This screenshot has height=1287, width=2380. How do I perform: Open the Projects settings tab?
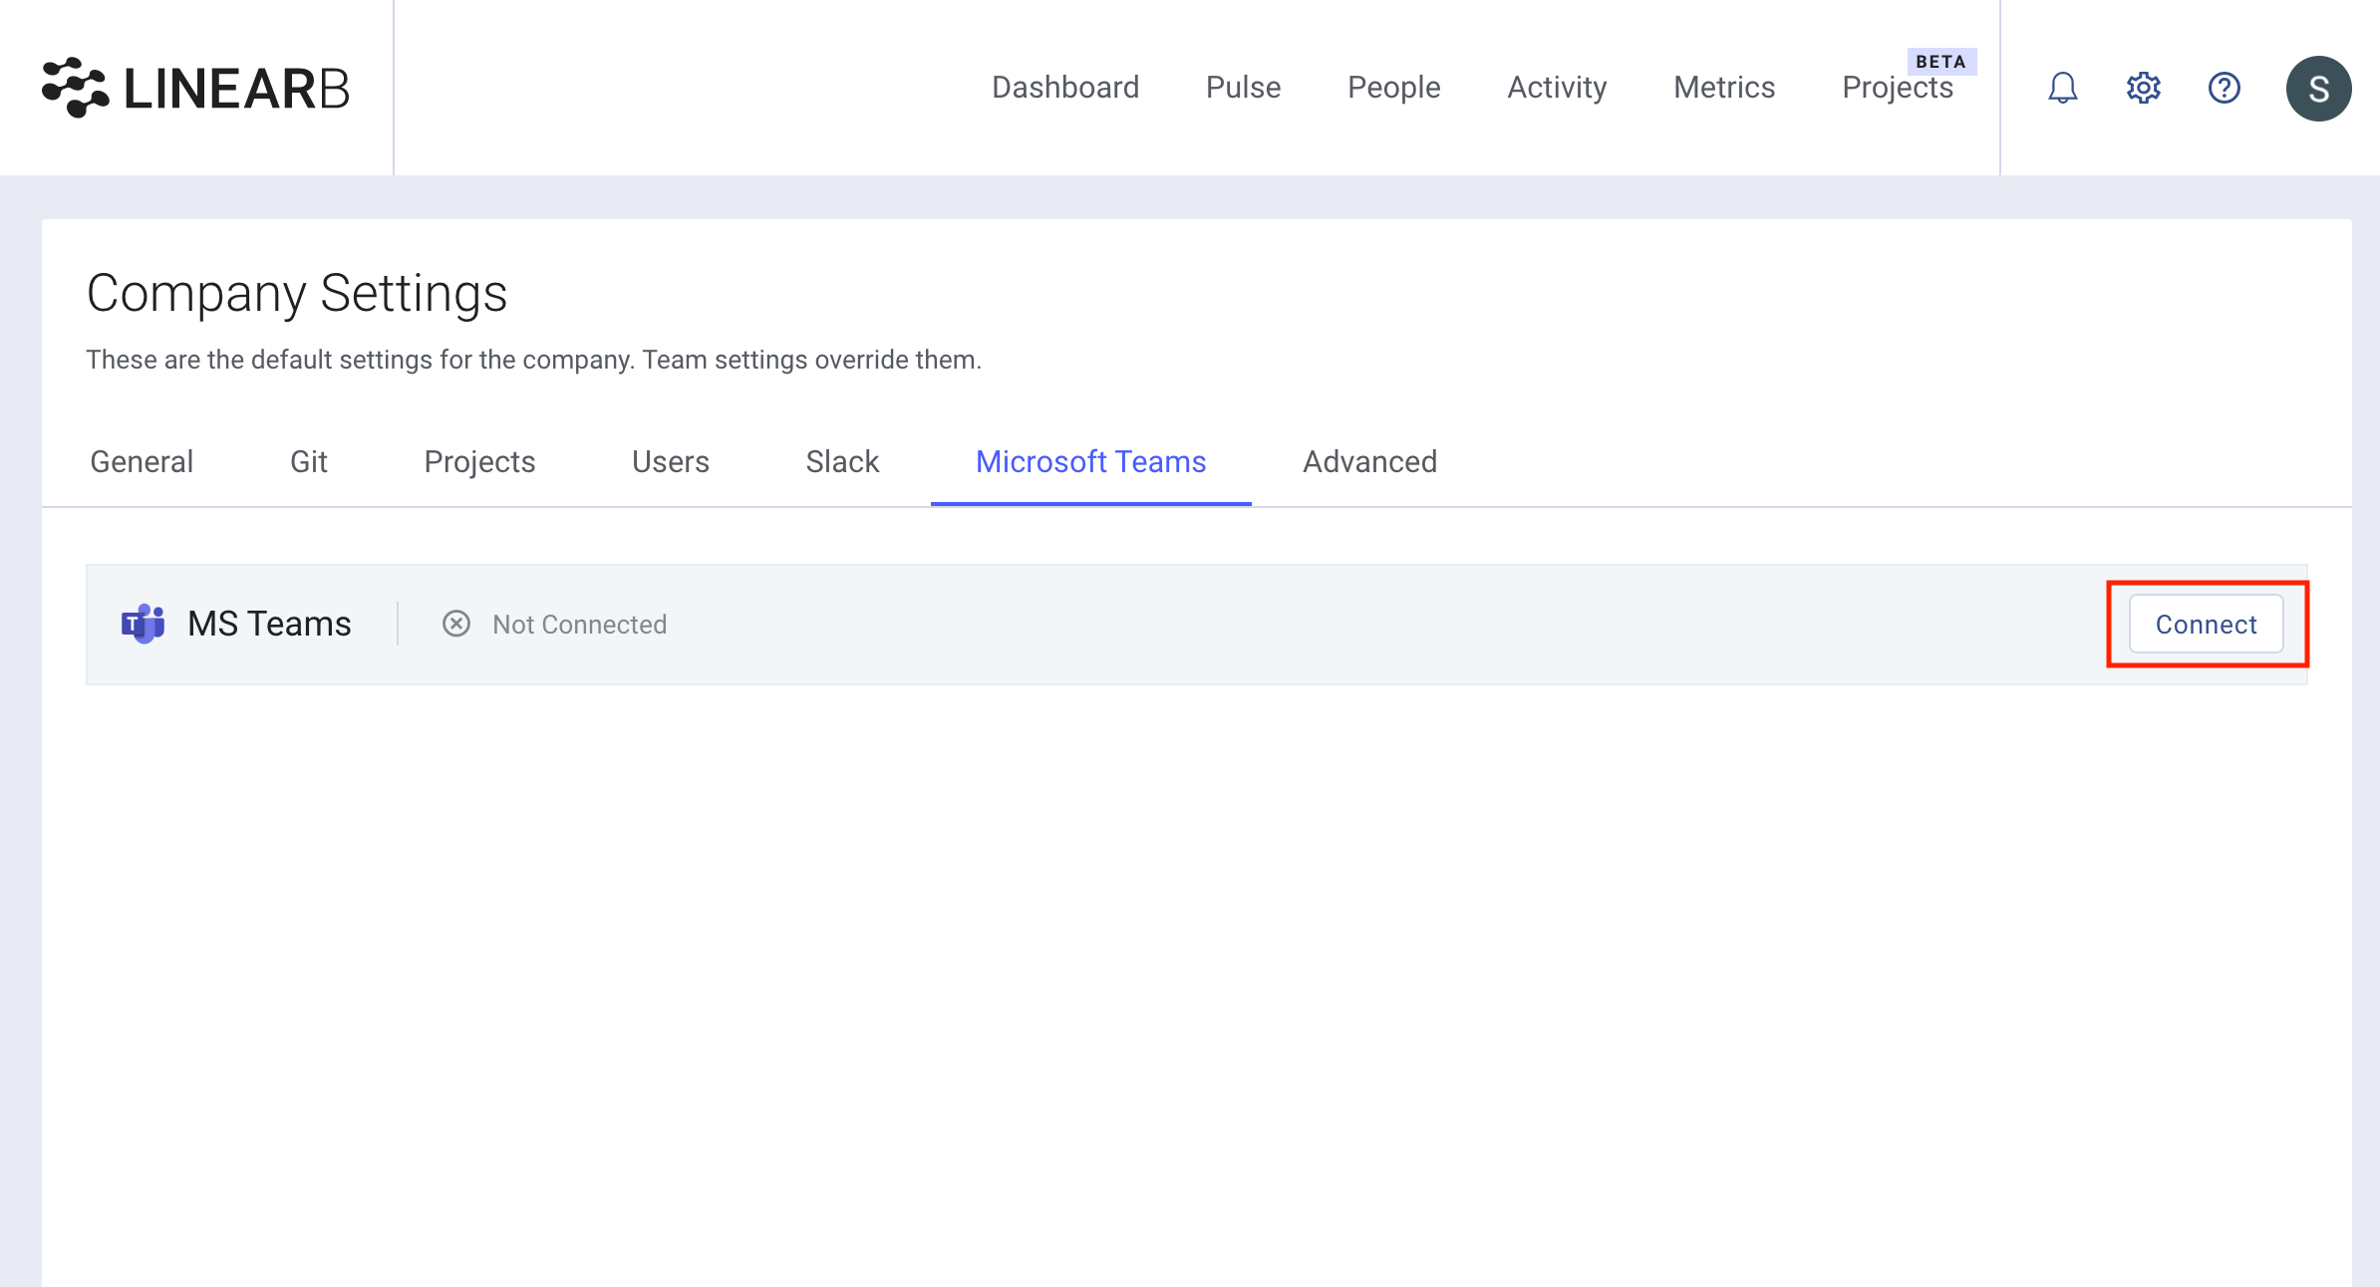[479, 461]
